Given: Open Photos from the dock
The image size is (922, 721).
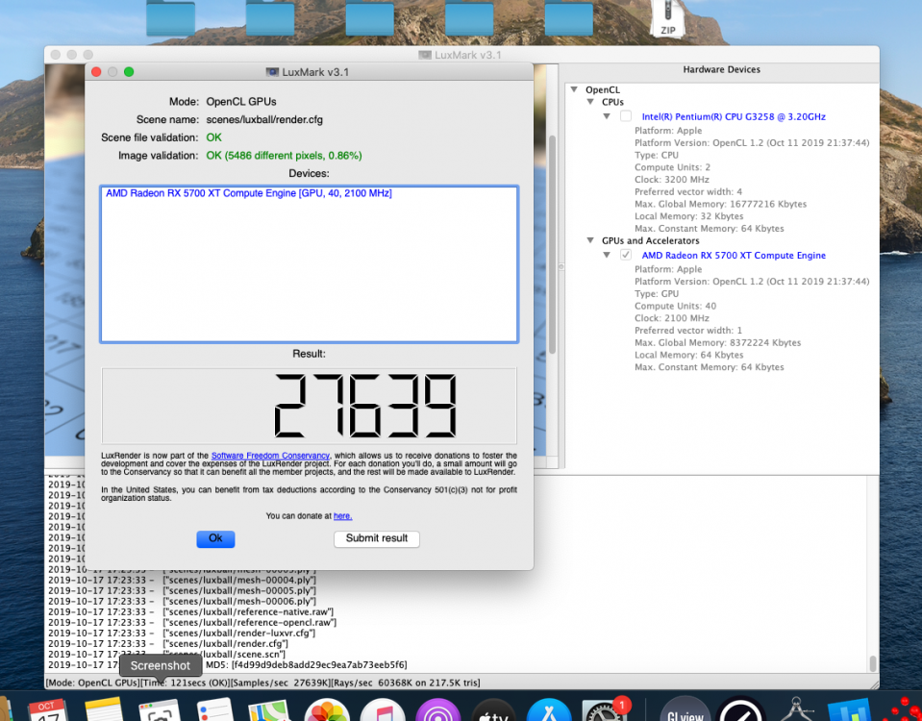Looking at the screenshot, I should tap(327, 709).
